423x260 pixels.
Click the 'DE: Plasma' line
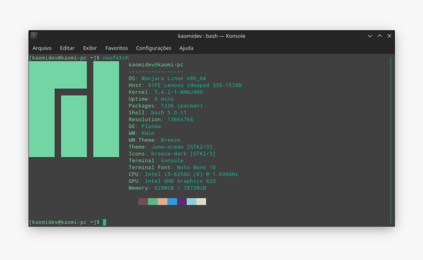click(x=145, y=127)
